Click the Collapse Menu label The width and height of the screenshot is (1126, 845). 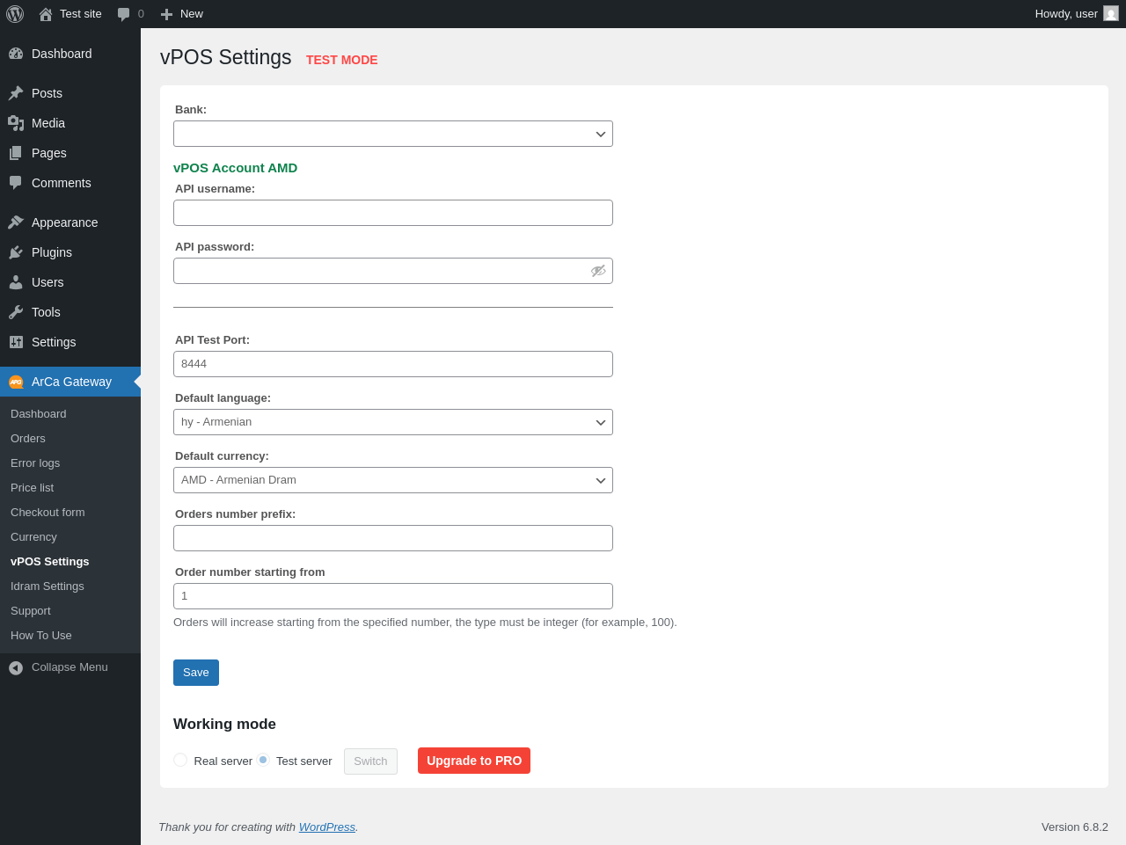(69, 667)
